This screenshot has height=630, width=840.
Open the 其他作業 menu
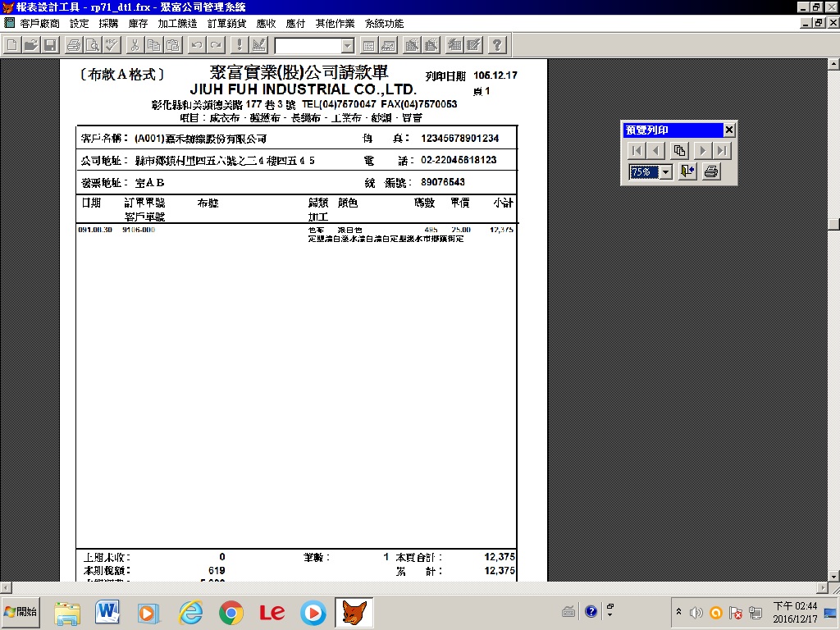coord(335,24)
